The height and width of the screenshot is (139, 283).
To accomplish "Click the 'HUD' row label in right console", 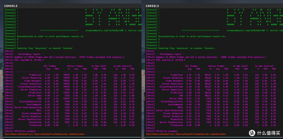I will click(181, 95).
